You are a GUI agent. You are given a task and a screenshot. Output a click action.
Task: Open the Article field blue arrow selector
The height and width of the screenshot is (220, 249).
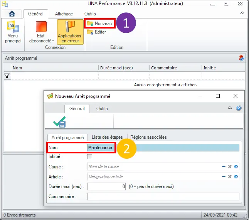coord(236,177)
